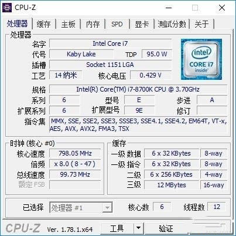This screenshot has height=236, width=236.
Task: Click the 核心电压 value 0.429 V
Action: pyautogui.click(x=151, y=75)
